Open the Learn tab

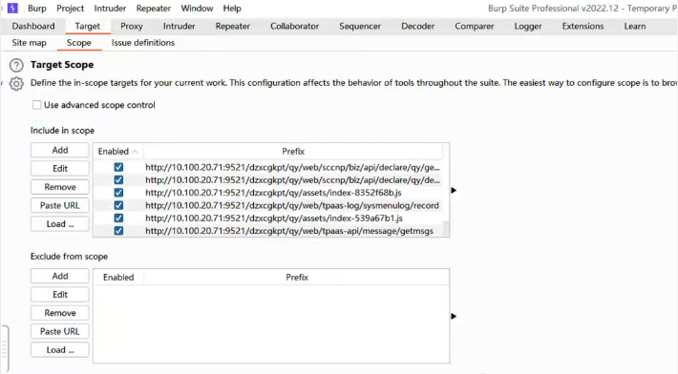click(x=635, y=27)
